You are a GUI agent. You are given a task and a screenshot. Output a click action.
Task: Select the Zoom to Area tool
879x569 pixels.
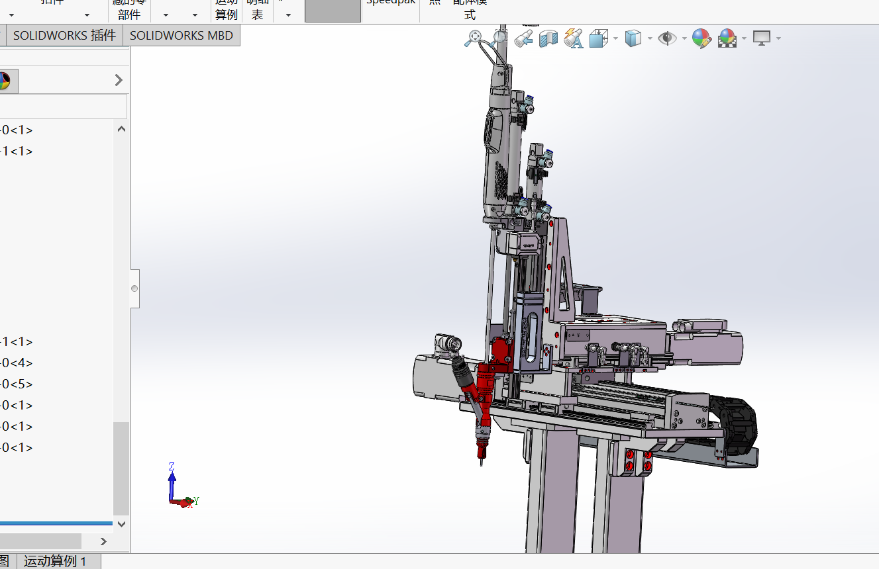click(x=498, y=38)
